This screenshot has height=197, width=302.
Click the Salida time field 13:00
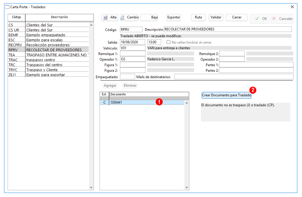[154, 42]
